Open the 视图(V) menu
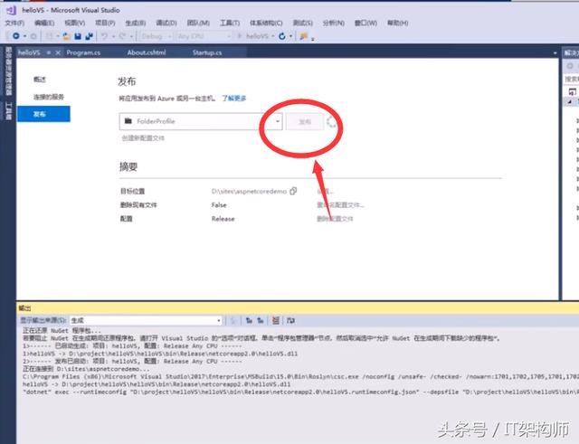 pyautogui.click(x=74, y=23)
